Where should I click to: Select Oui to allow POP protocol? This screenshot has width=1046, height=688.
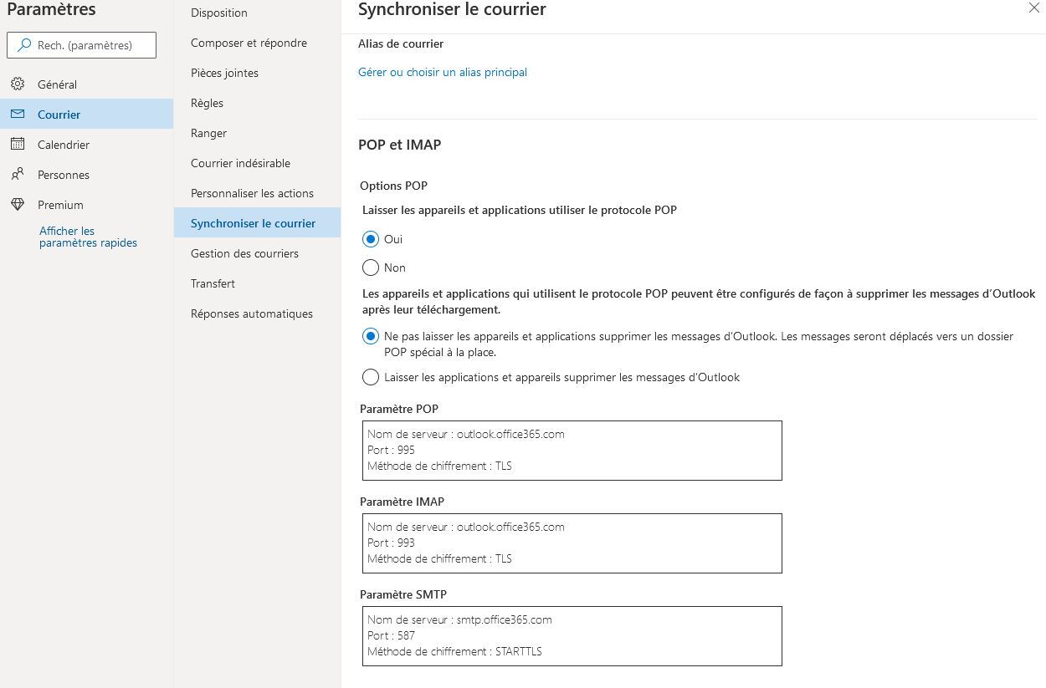point(371,240)
